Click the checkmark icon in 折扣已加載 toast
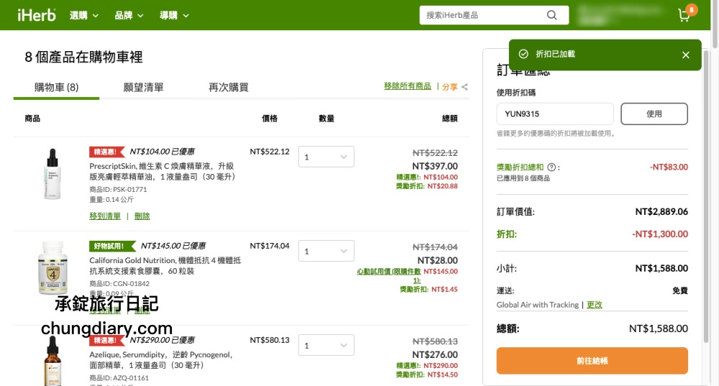This screenshot has height=386, width=719. 523,54
